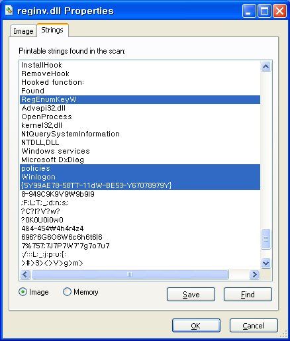
Task: Select the RemoveHook string
Action: tap(140, 73)
